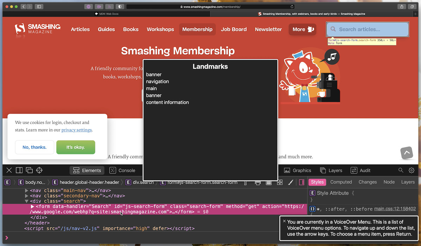Open Newsletter in site navigation

(268, 29)
